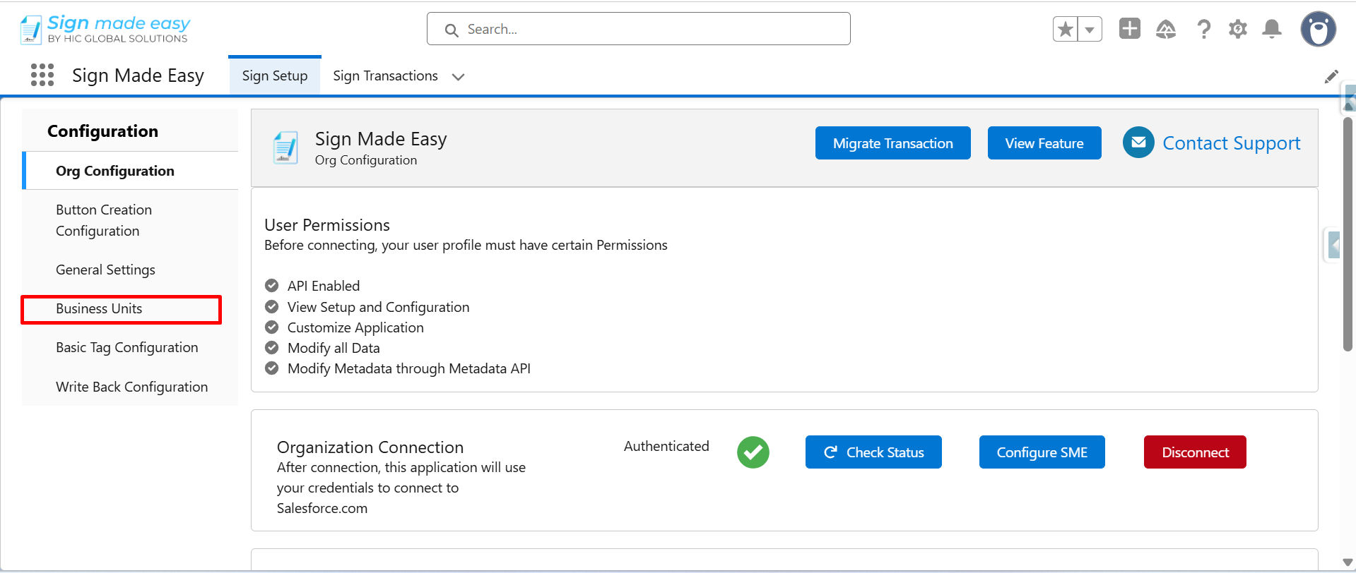Click the Check Status button
Screen dimensions: 1356x573
click(873, 452)
